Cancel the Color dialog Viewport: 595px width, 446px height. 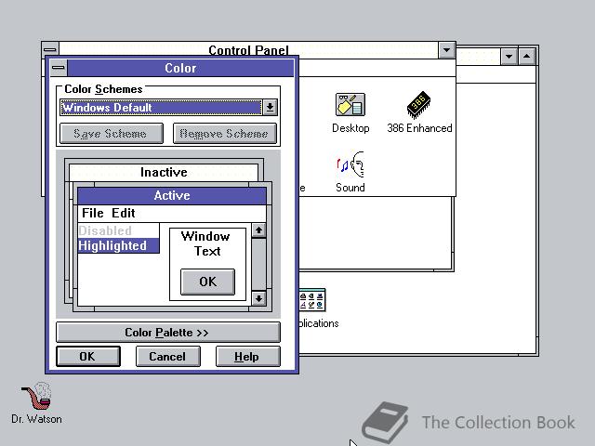click(167, 357)
